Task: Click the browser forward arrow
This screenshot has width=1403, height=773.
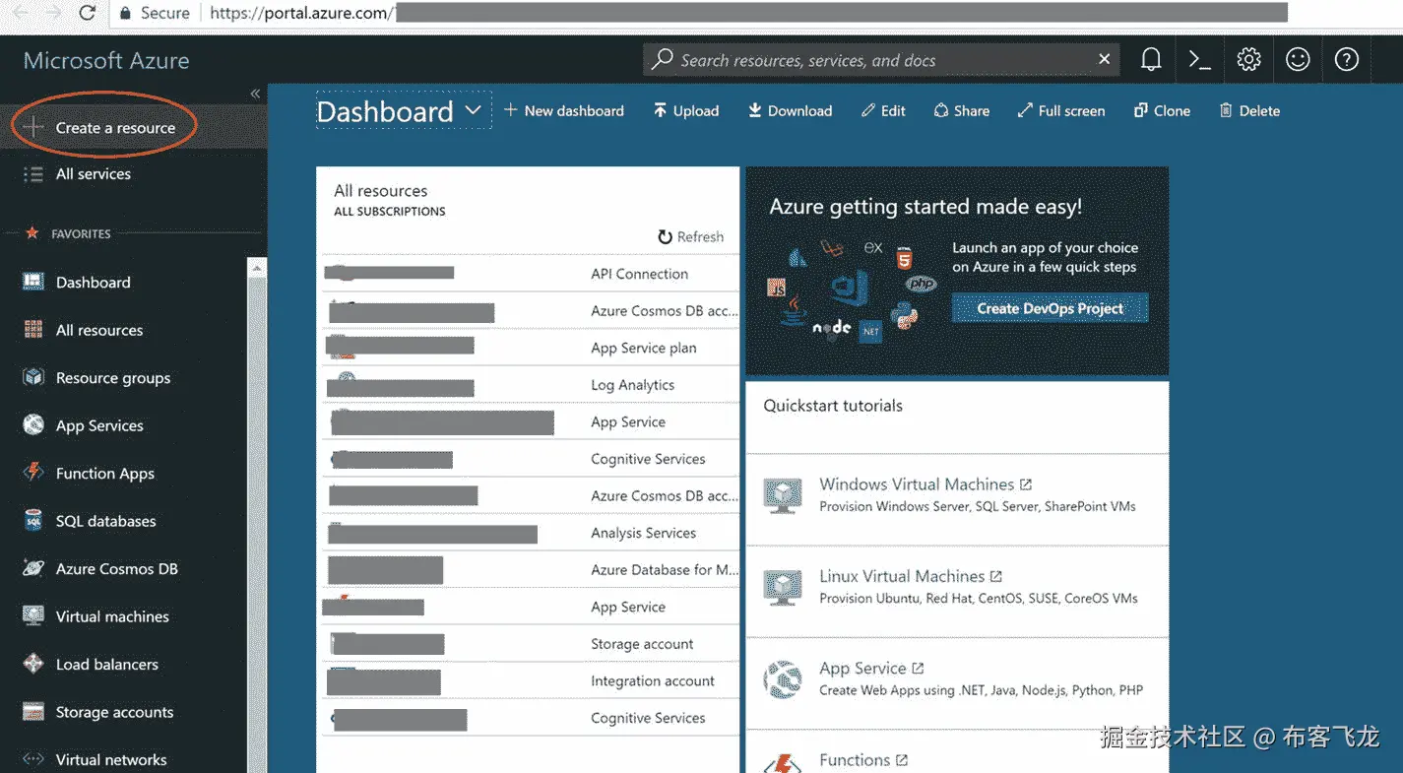Action: pyautogui.click(x=51, y=13)
